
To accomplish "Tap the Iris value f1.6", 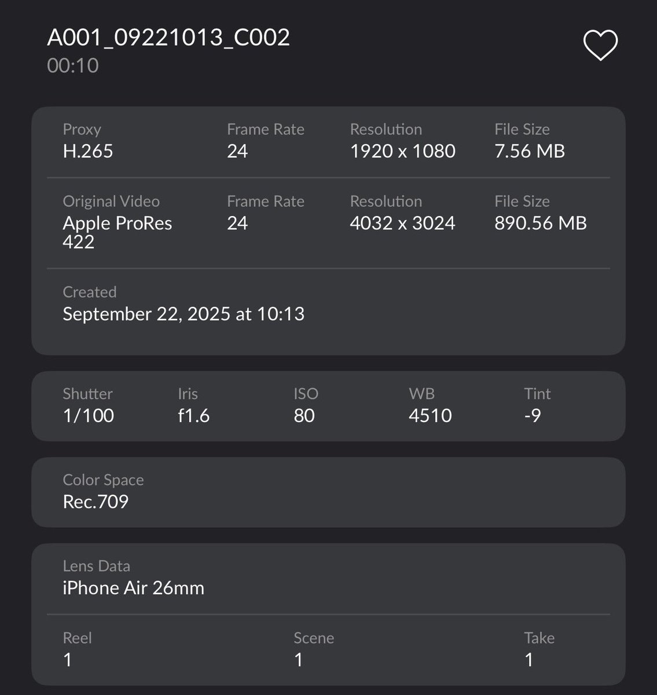I will (194, 416).
